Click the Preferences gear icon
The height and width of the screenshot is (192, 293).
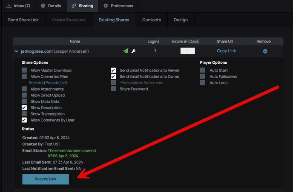(x=106, y=6)
